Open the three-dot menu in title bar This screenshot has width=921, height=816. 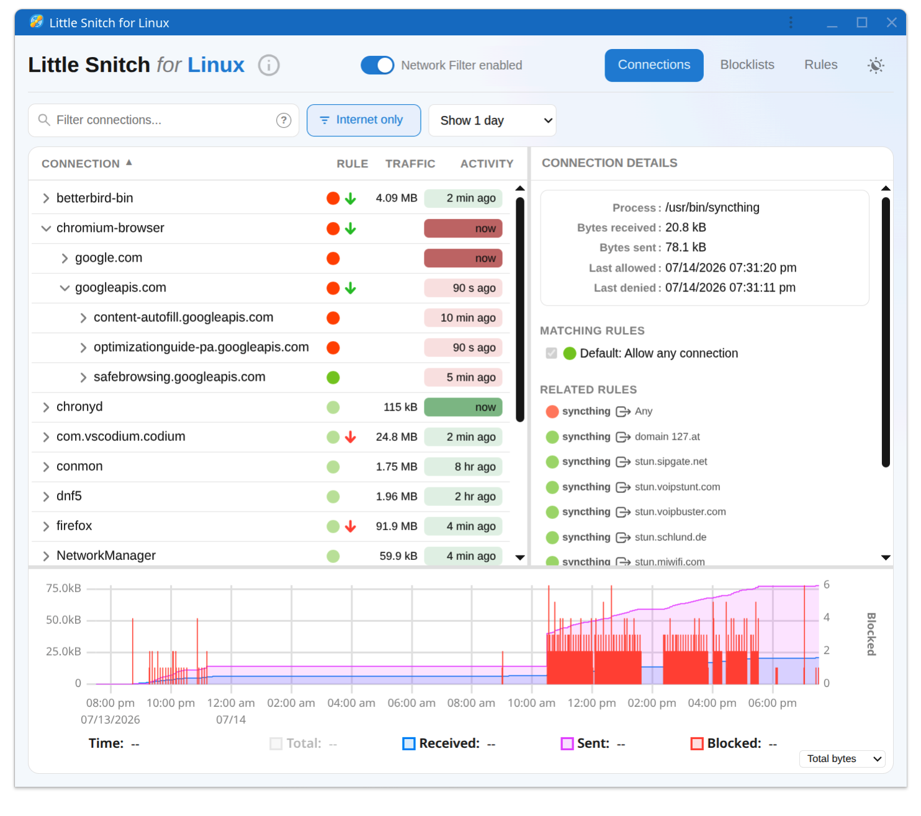point(790,22)
